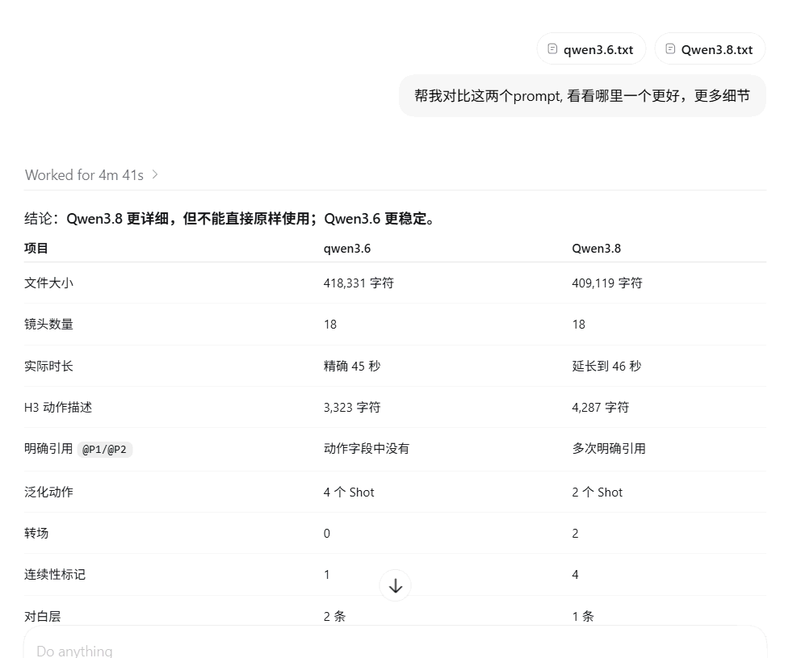The image size is (801, 658).
Task: Select the '1 条' cell
Action: click(x=583, y=617)
